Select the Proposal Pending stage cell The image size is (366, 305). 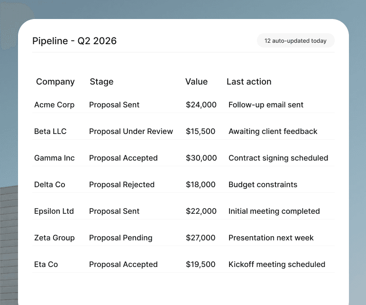pyautogui.click(x=121, y=238)
